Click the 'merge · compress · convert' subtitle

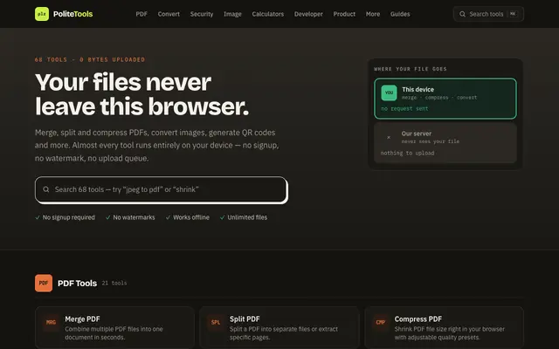pos(439,98)
